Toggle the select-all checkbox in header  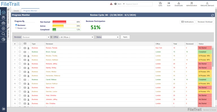[x=20, y=44]
